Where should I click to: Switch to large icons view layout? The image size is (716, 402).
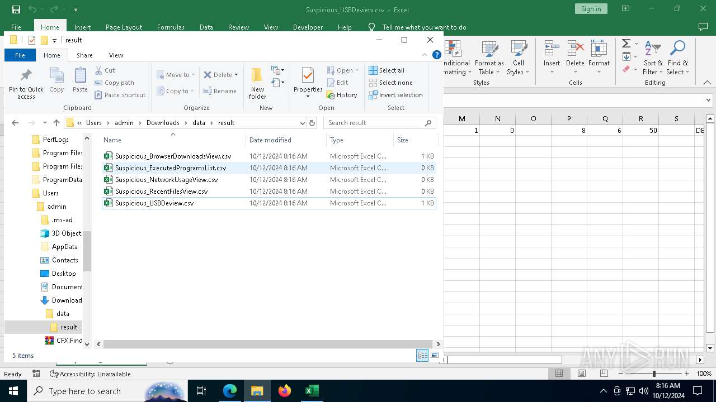pos(435,356)
